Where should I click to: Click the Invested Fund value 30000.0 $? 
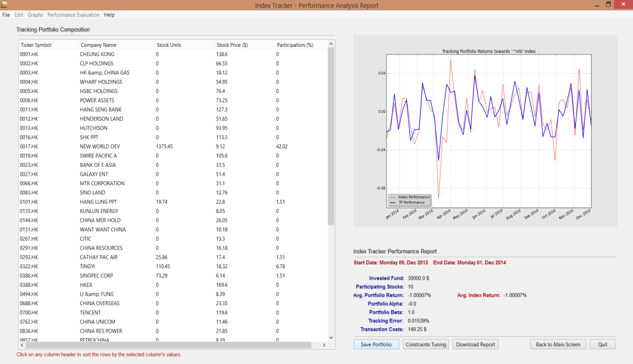418,278
